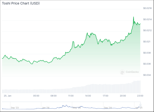Viewport: 154px width, 112px height.
Task: Jump to May '24 in the navigator
Action: coord(77,108)
